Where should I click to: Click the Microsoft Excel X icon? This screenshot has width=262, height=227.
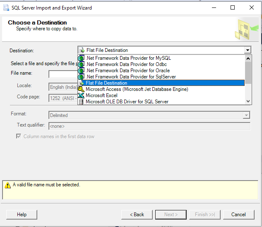click(81, 95)
